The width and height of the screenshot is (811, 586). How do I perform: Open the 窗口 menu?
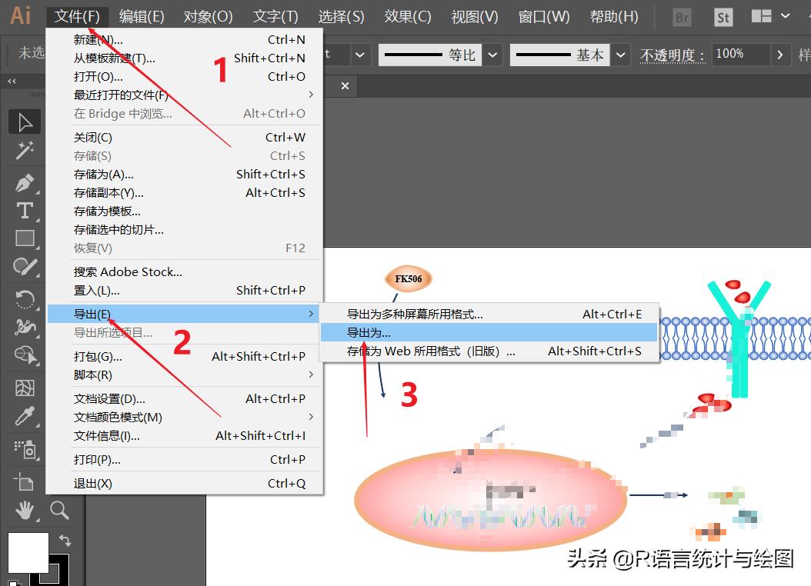point(543,16)
